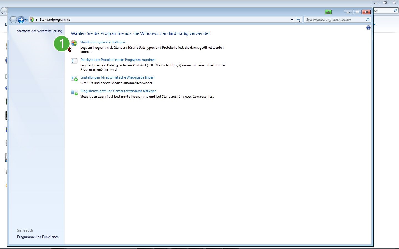Viewport: 399px width, 249px height.
Task: Click the Control Panel icon in address bar
Action: (x=32, y=20)
